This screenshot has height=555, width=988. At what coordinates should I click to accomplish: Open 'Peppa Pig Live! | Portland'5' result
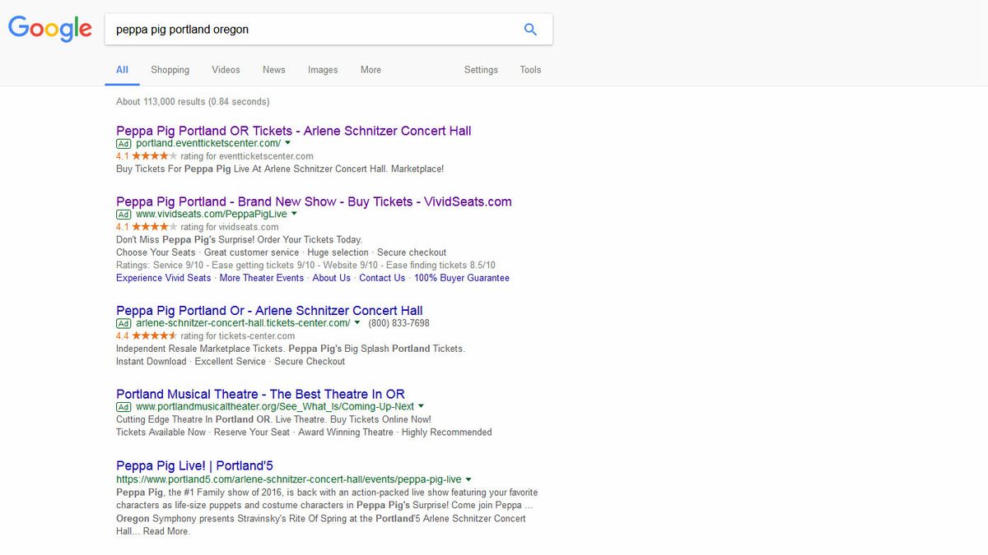coord(194,465)
